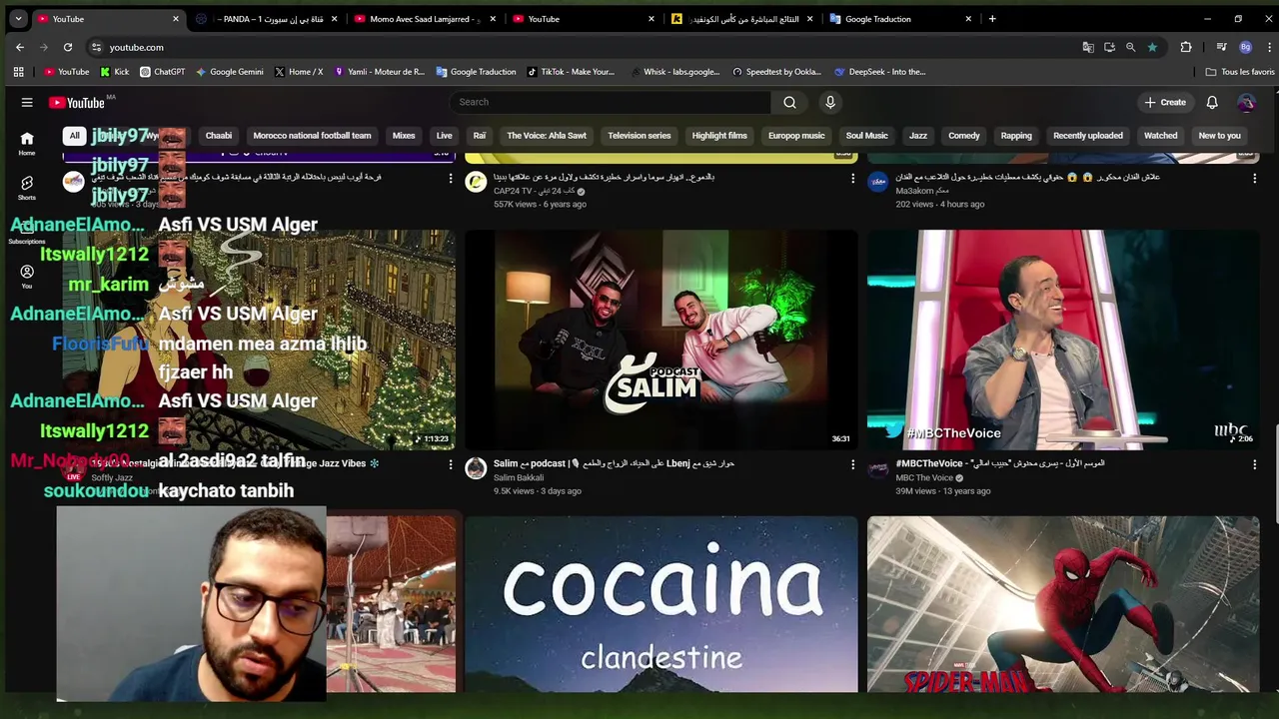The width and height of the screenshot is (1279, 719).
Task: Select the Highlight films chip
Action: point(719,136)
